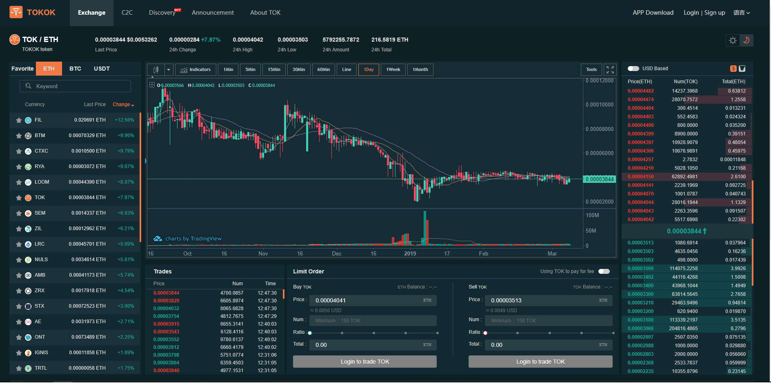This screenshot has height=384, width=771.
Task: Click the AMB coin icon
Action: click(28, 275)
